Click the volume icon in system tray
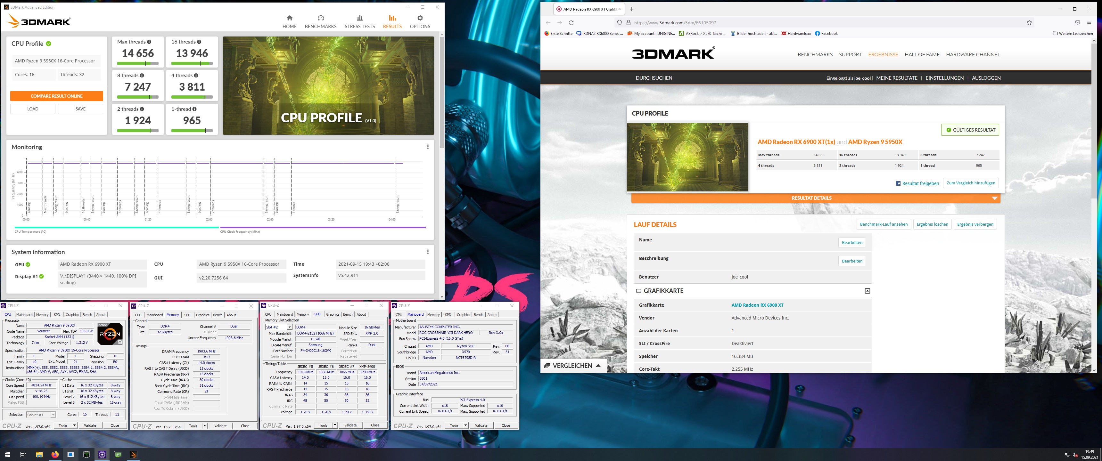1102x461 pixels. [x=1075, y=455]
